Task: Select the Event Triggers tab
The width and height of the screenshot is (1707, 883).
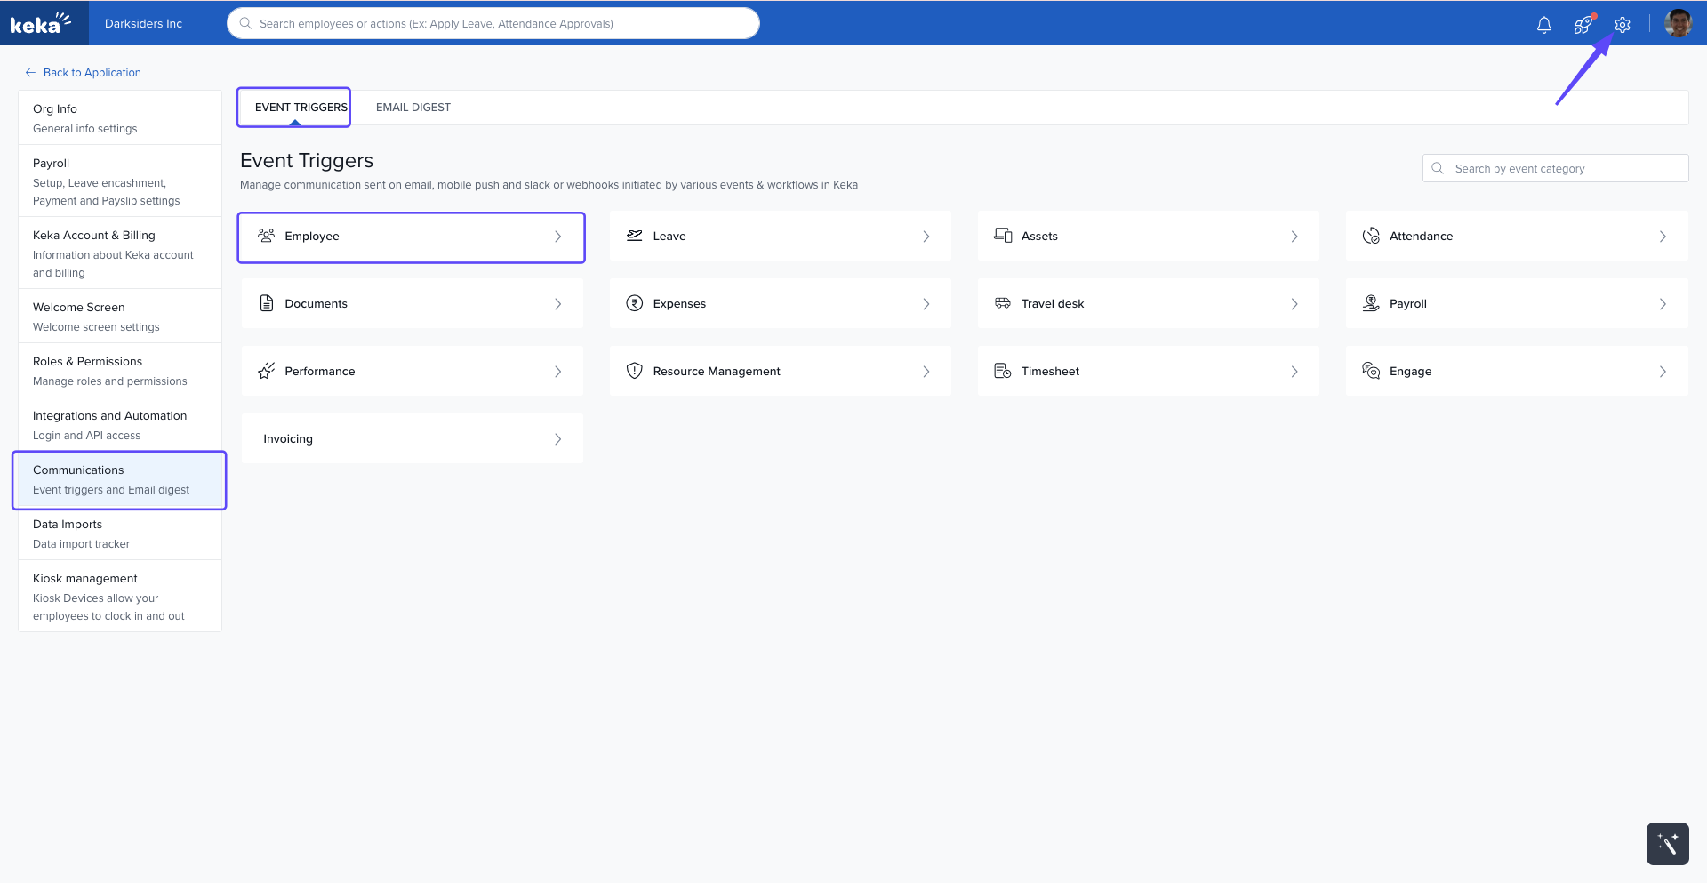Action: (301, 108)
